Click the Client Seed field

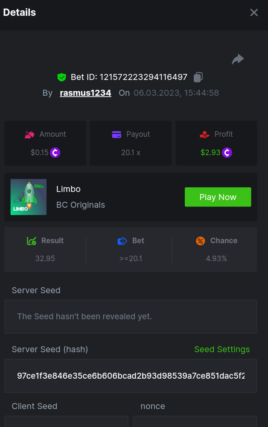(66, 421)
